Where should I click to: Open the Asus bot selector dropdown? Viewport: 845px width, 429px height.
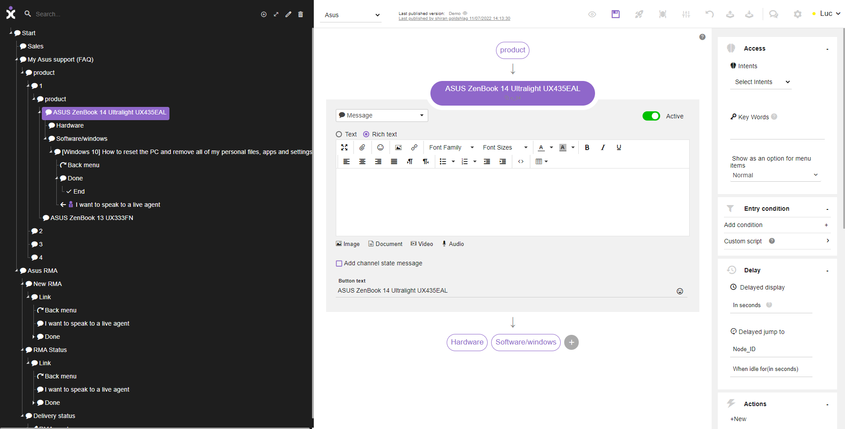tap(351, 15)
